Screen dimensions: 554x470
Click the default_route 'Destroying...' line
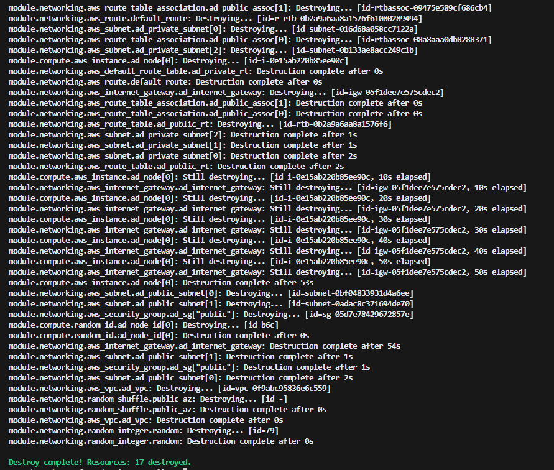[x=215, y=19]
